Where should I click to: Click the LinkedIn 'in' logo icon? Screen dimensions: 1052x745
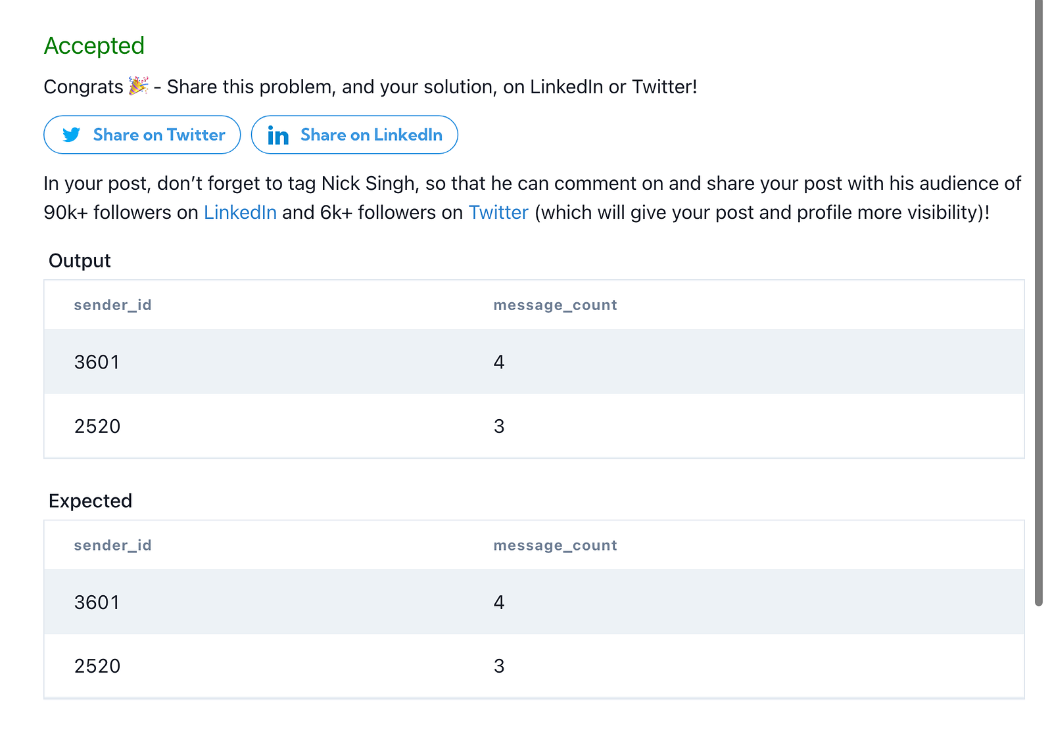(x=278, y=135)
